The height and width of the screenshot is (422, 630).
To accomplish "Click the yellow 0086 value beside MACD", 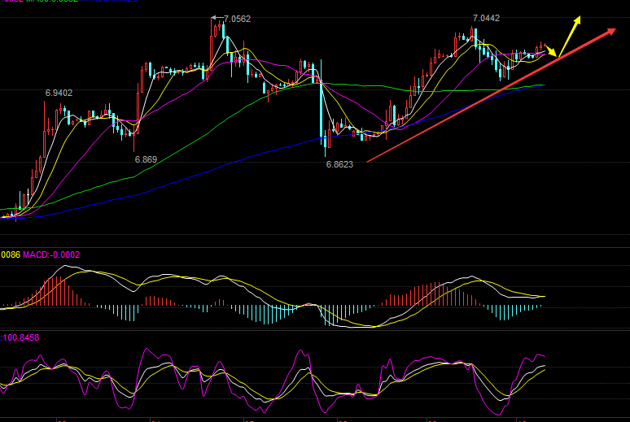I will click(x=11, y=255).
